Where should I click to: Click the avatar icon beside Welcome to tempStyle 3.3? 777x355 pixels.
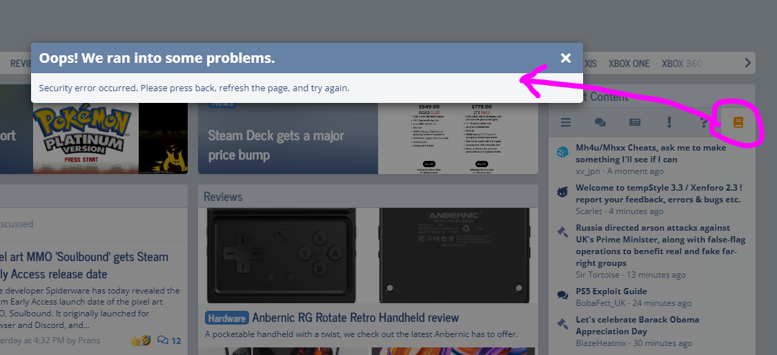tap(562, 192)
